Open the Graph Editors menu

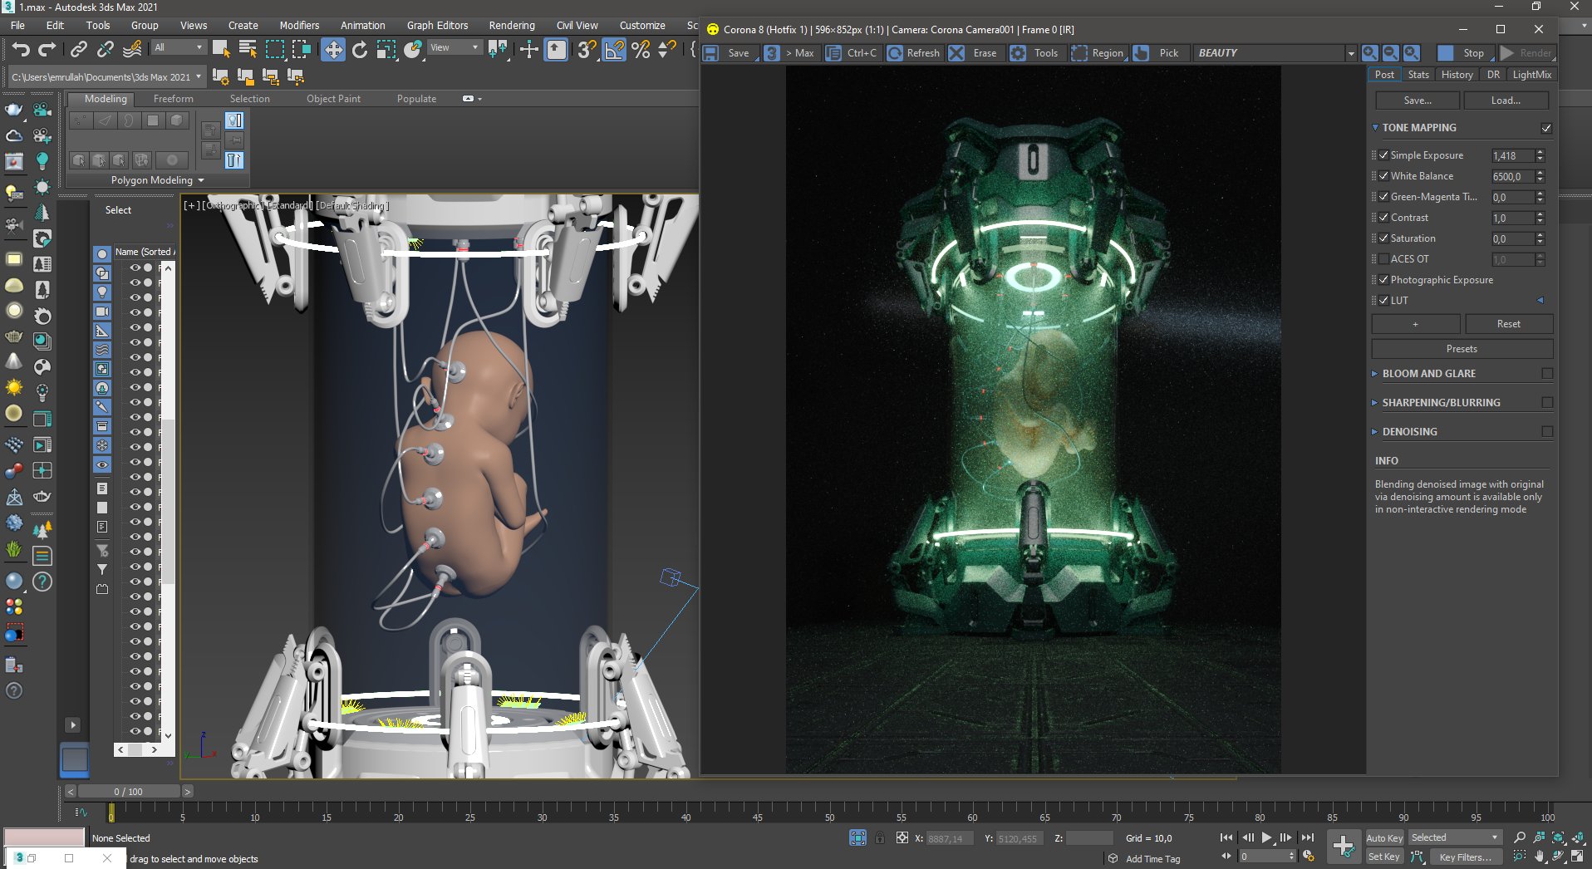pyautogui.click(x=437, y=26)
